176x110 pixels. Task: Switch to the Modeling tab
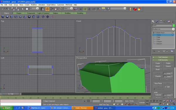tap(80, 13)
